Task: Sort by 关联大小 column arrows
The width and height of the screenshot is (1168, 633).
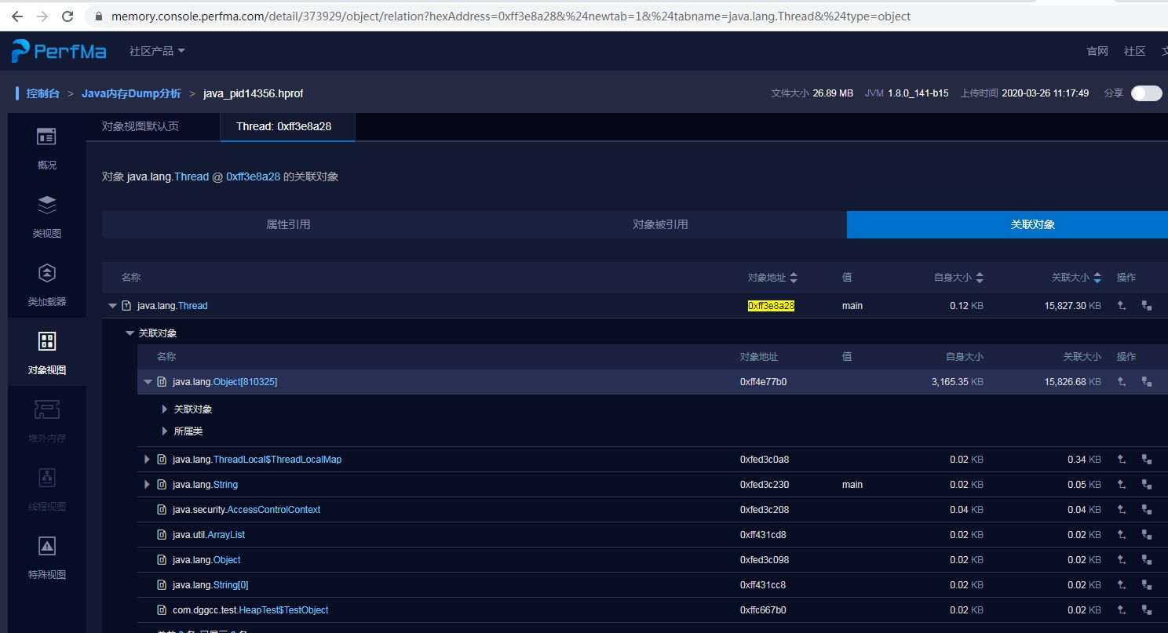Action: point(1097,278)
